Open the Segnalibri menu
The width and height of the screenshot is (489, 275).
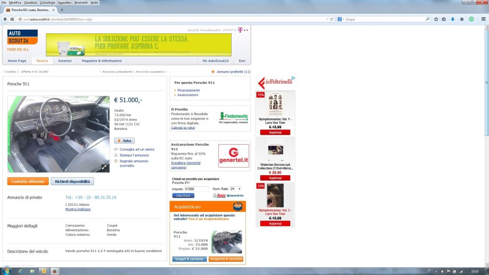(x=64, y=2)
